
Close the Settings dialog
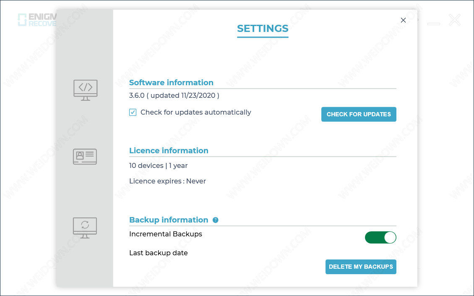tap(403, 20)
